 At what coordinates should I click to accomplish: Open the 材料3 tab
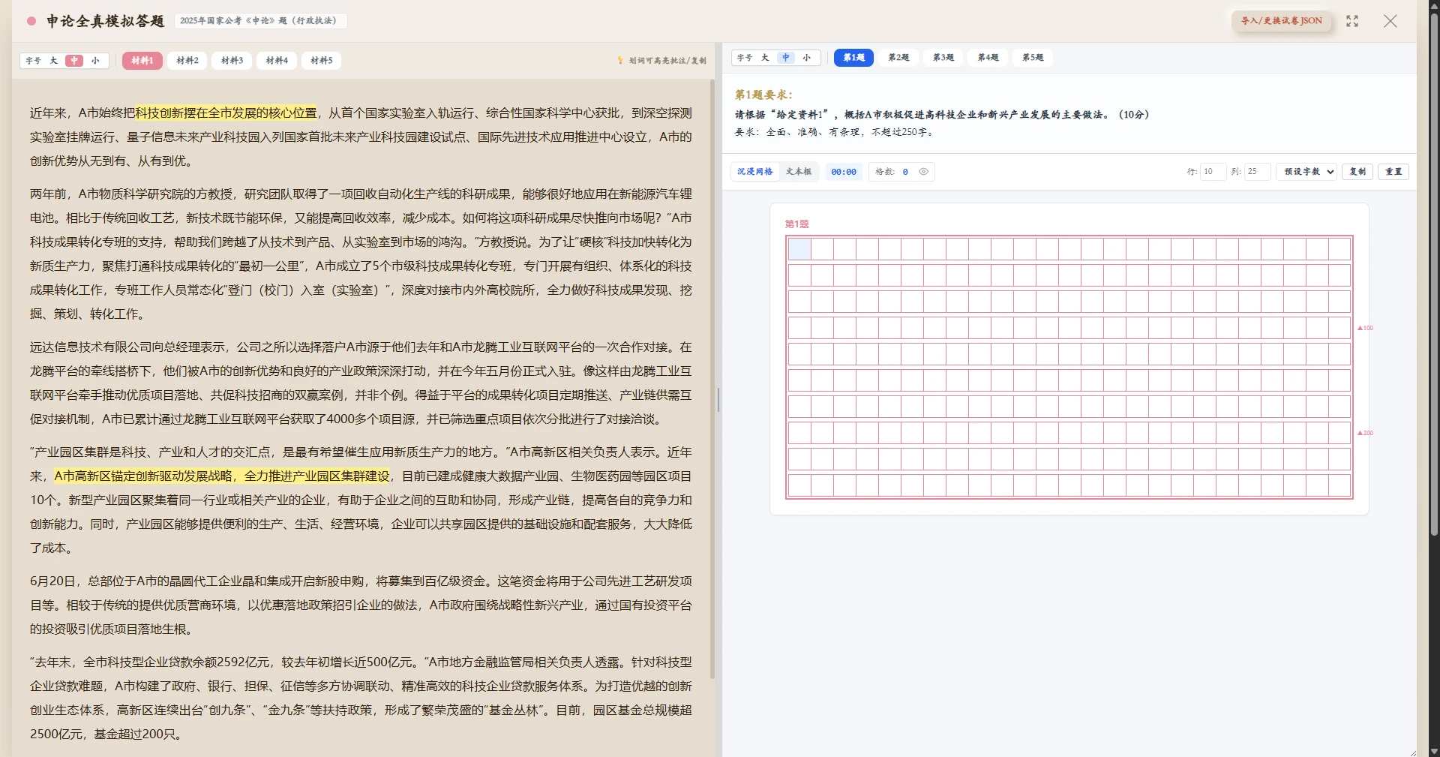(232, 61)
